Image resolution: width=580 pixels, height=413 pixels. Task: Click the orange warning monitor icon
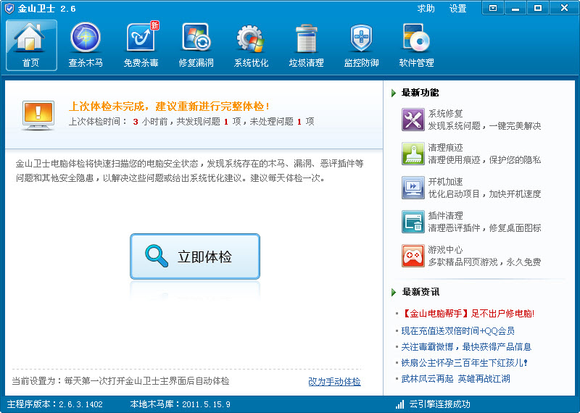(38, 115)
